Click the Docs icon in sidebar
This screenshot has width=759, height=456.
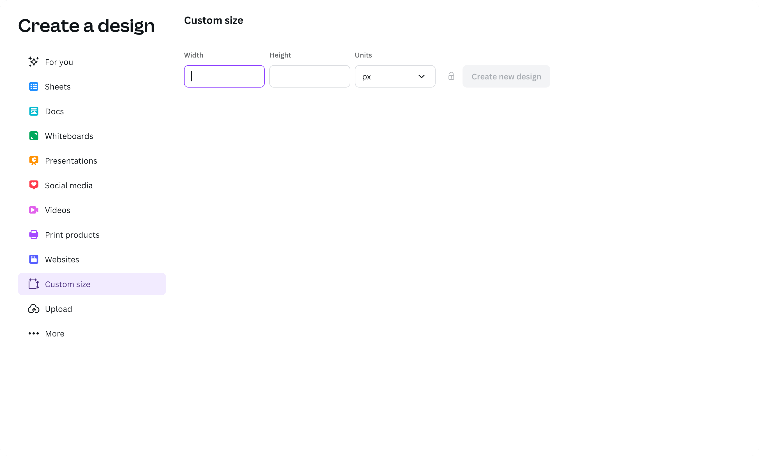tap(33, 111)
